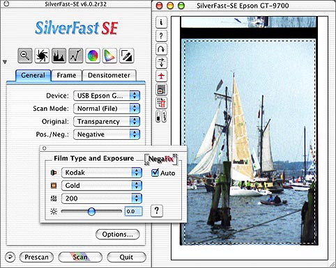
Task: Open the Pos./Neg. dropdown
Action: [x=107, y=134]
